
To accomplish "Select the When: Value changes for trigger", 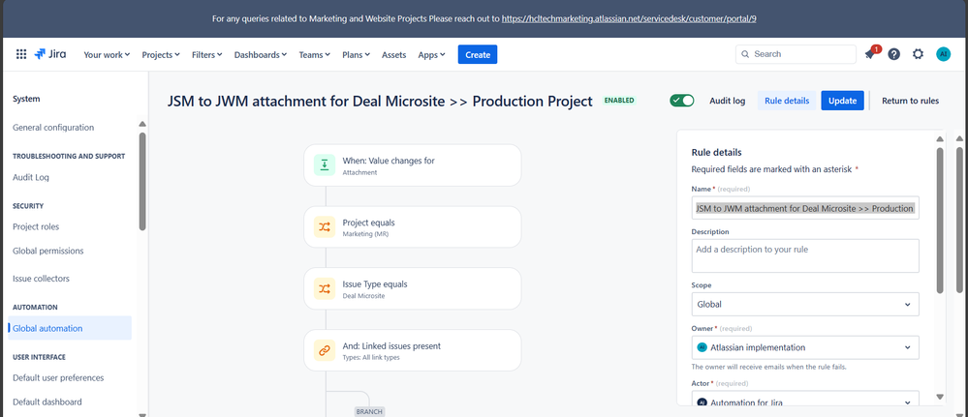I will (x=413, y=165).
